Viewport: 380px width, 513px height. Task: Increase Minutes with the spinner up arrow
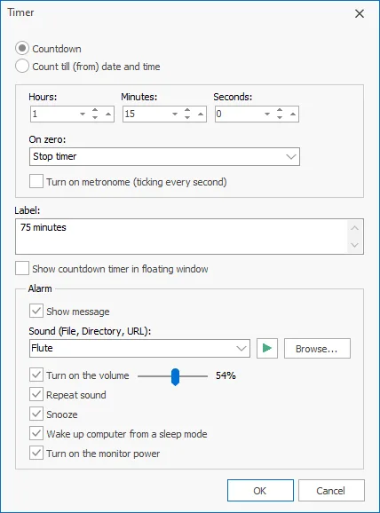tap(187, 110)
